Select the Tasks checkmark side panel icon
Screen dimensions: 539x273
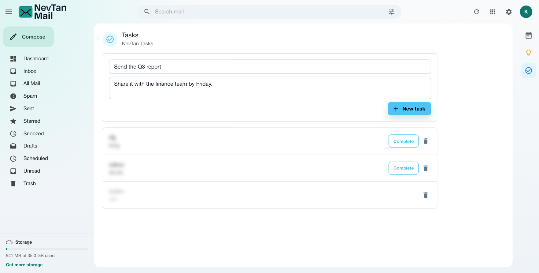click(529, 71)
